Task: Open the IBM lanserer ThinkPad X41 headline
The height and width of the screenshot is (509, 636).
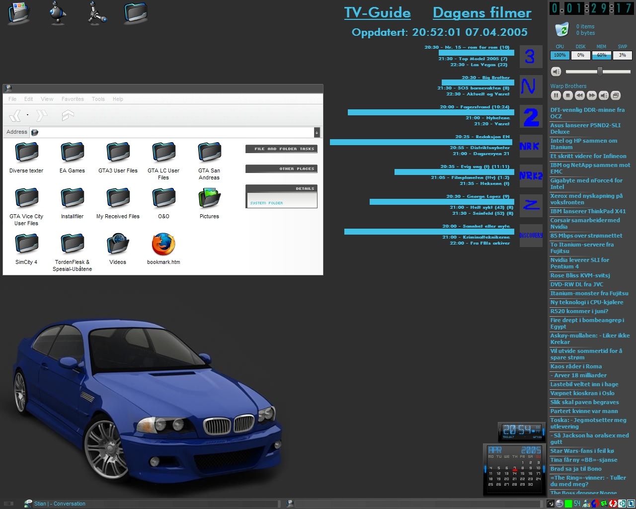Action: 588,211
